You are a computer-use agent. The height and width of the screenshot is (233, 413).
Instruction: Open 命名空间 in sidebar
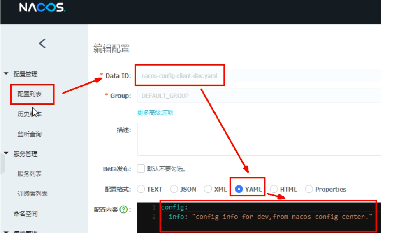26,213
